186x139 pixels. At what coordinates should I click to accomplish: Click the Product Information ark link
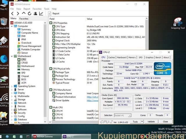click(x=92, y=97)
